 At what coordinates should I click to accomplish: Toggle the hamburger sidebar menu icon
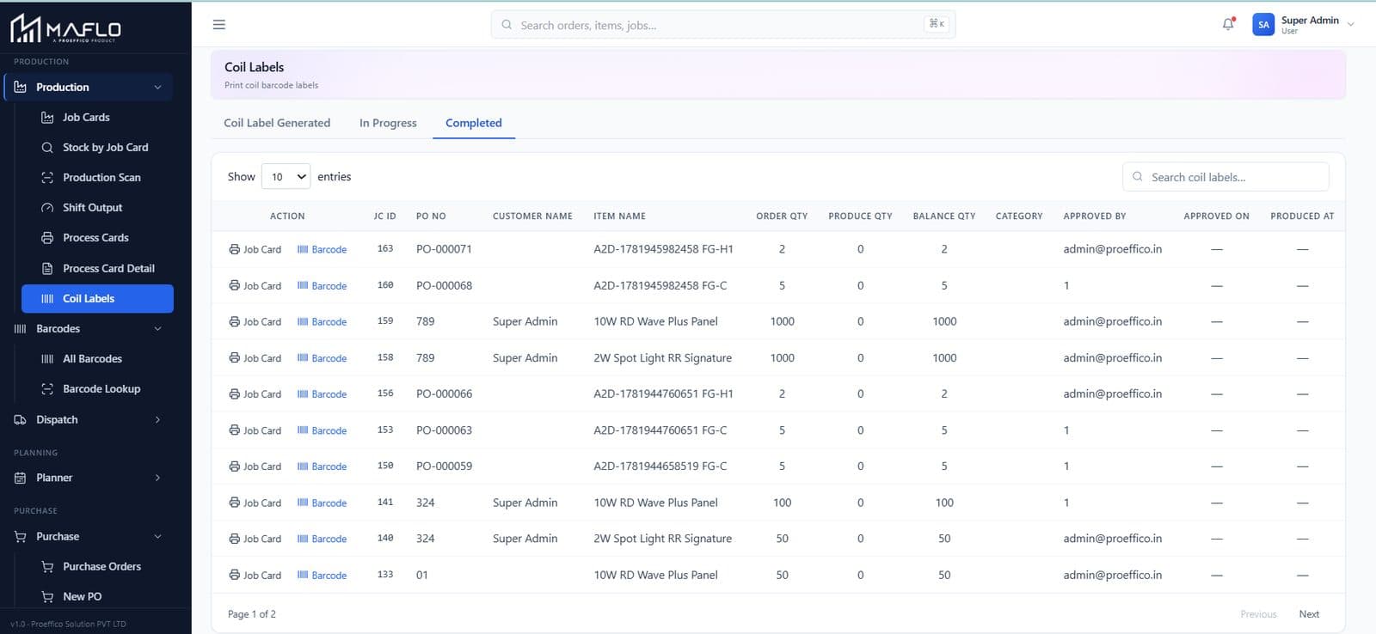(x=219, y=25)
